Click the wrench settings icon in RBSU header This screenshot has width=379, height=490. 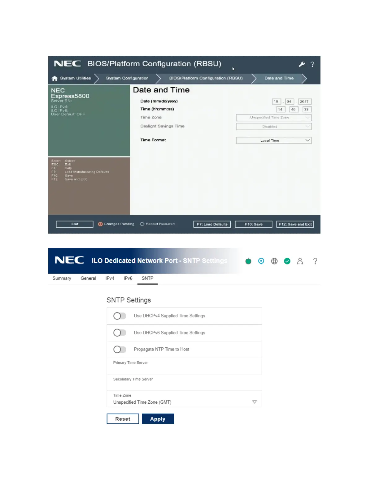click(x=302, y=64)
